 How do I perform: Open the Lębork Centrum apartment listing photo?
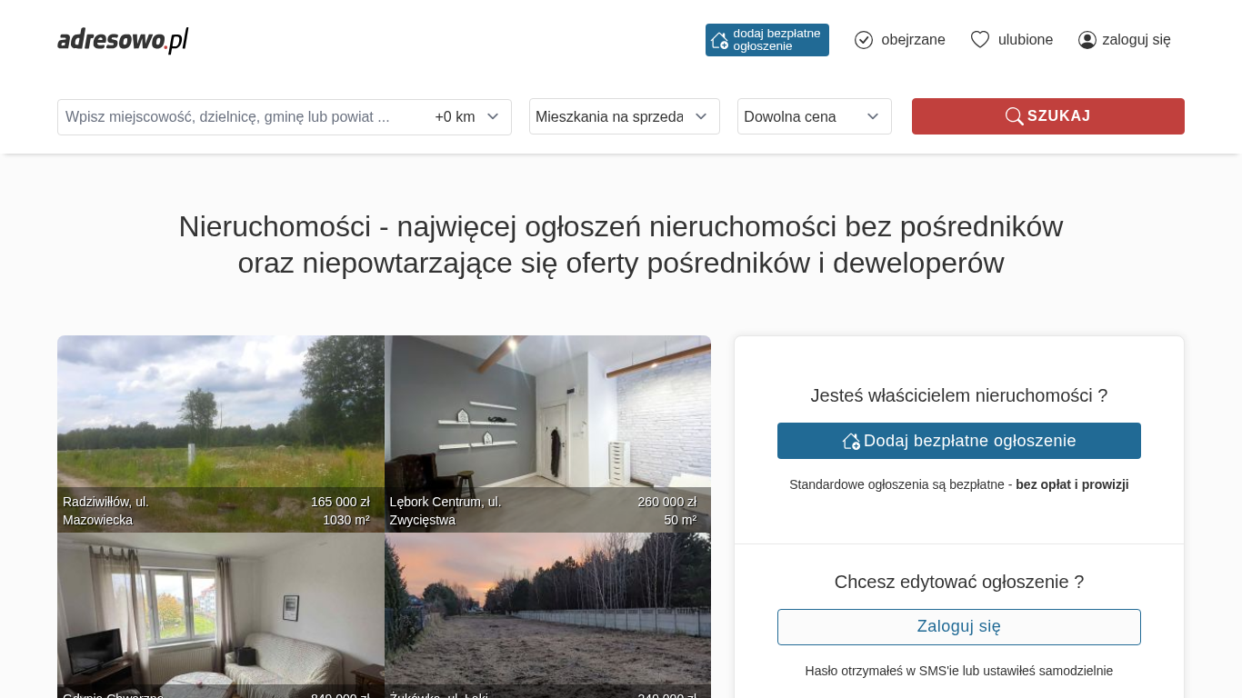coord(547,427)
